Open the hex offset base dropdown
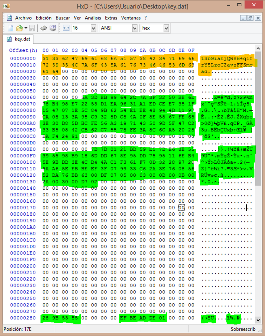Screen dimensions: 265x336 [x=166, y=28]
